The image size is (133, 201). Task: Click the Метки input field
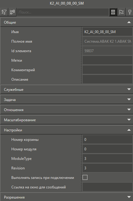(x=107, y=60)
